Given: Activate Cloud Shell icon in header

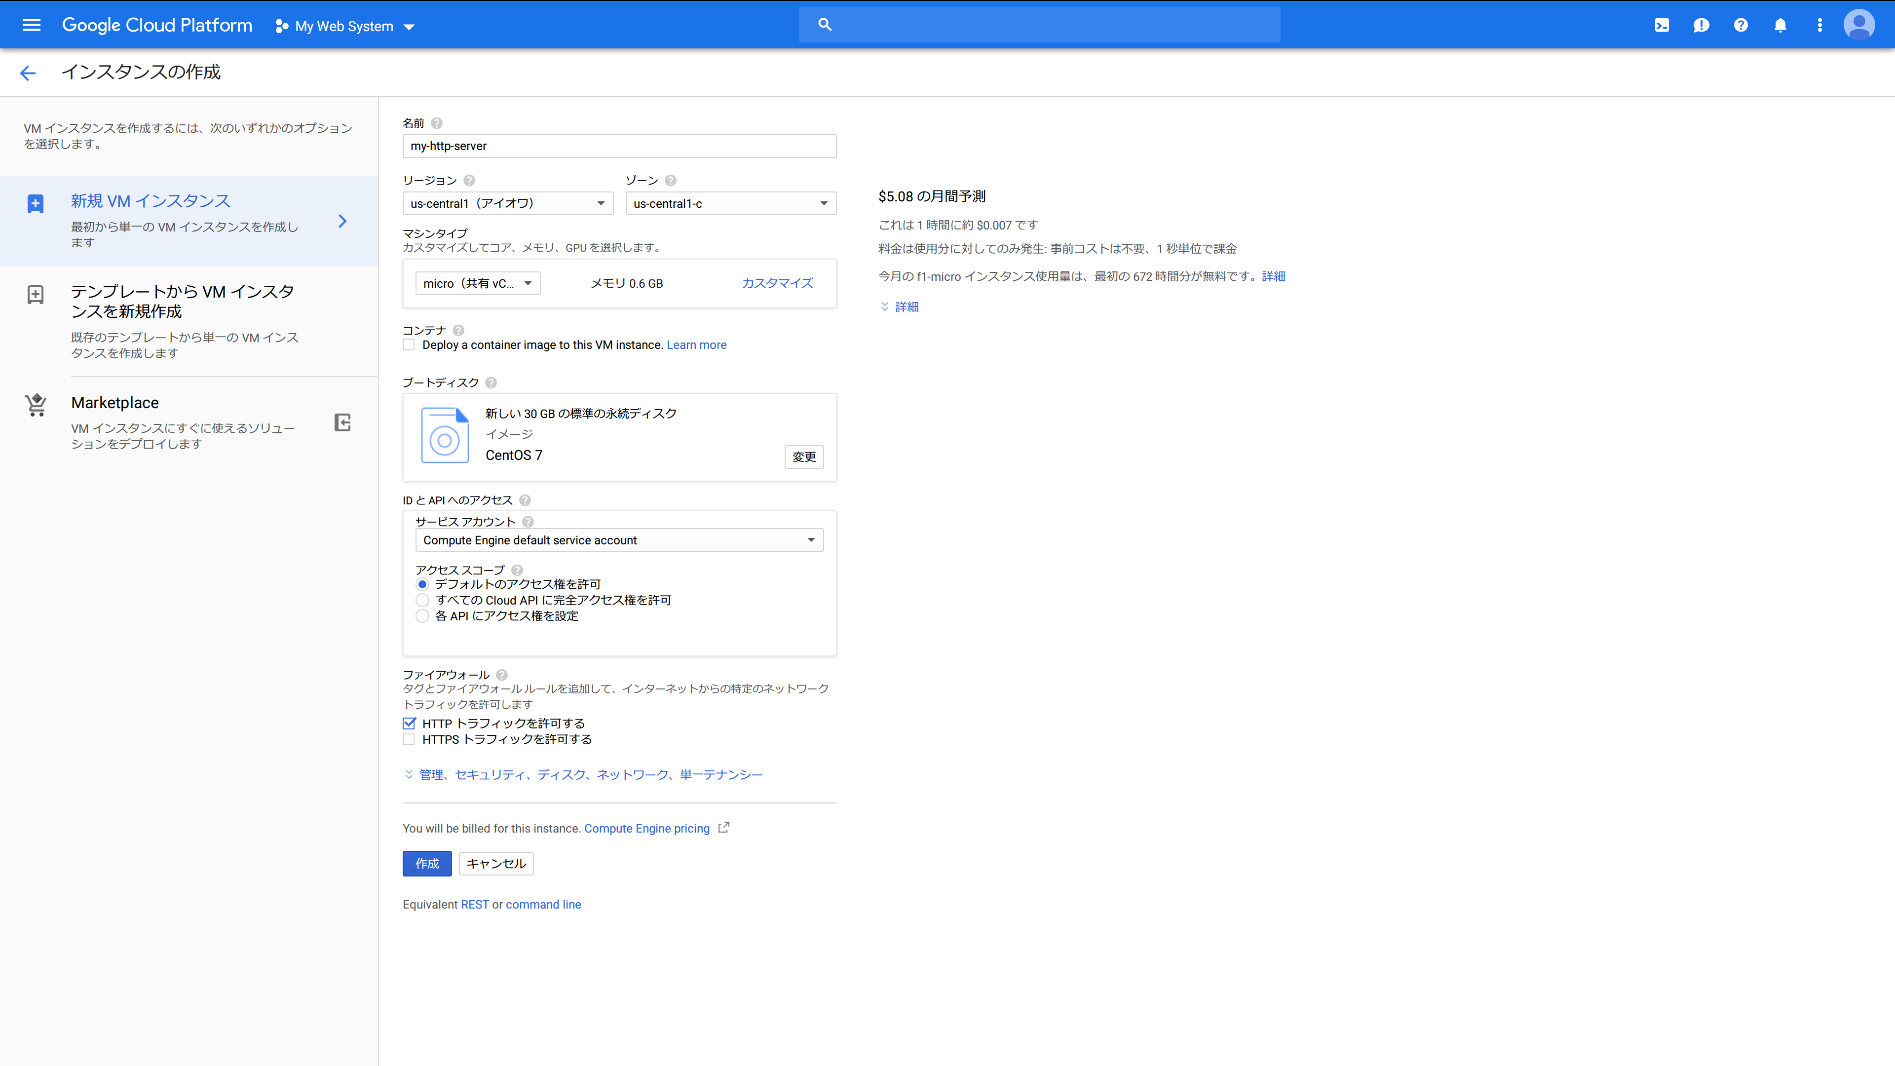Looking at the screenshot, I should [x=1662, y=25].
